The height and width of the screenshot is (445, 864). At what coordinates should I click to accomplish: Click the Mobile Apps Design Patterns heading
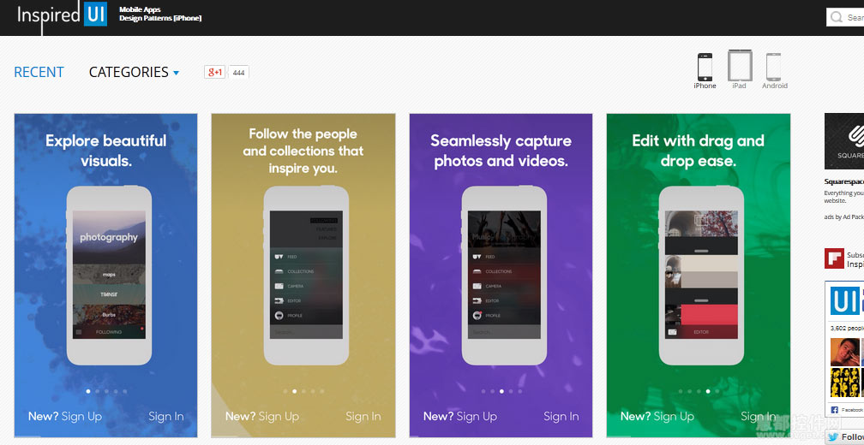pos(160,14)
